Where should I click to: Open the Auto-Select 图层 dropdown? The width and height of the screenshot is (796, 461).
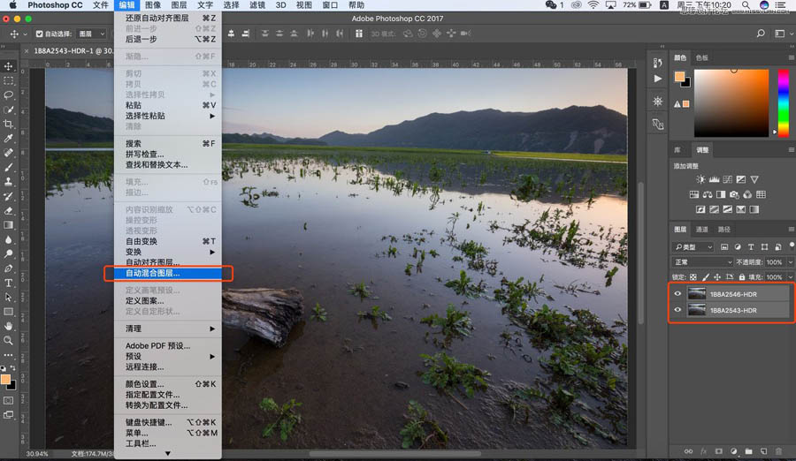tap(92, 34)
